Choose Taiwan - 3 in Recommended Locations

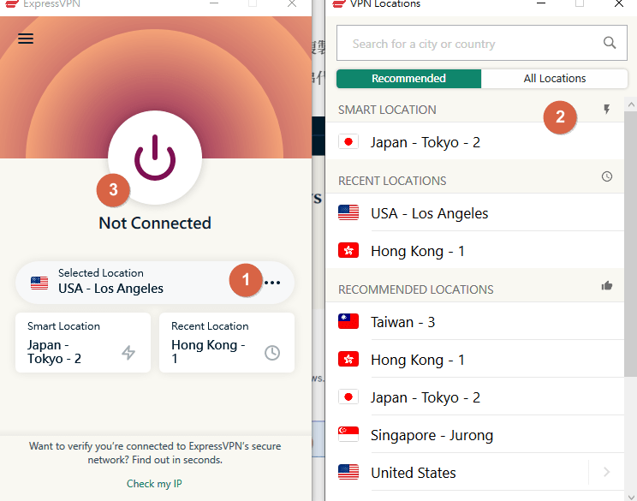click(x=475, y=322)
